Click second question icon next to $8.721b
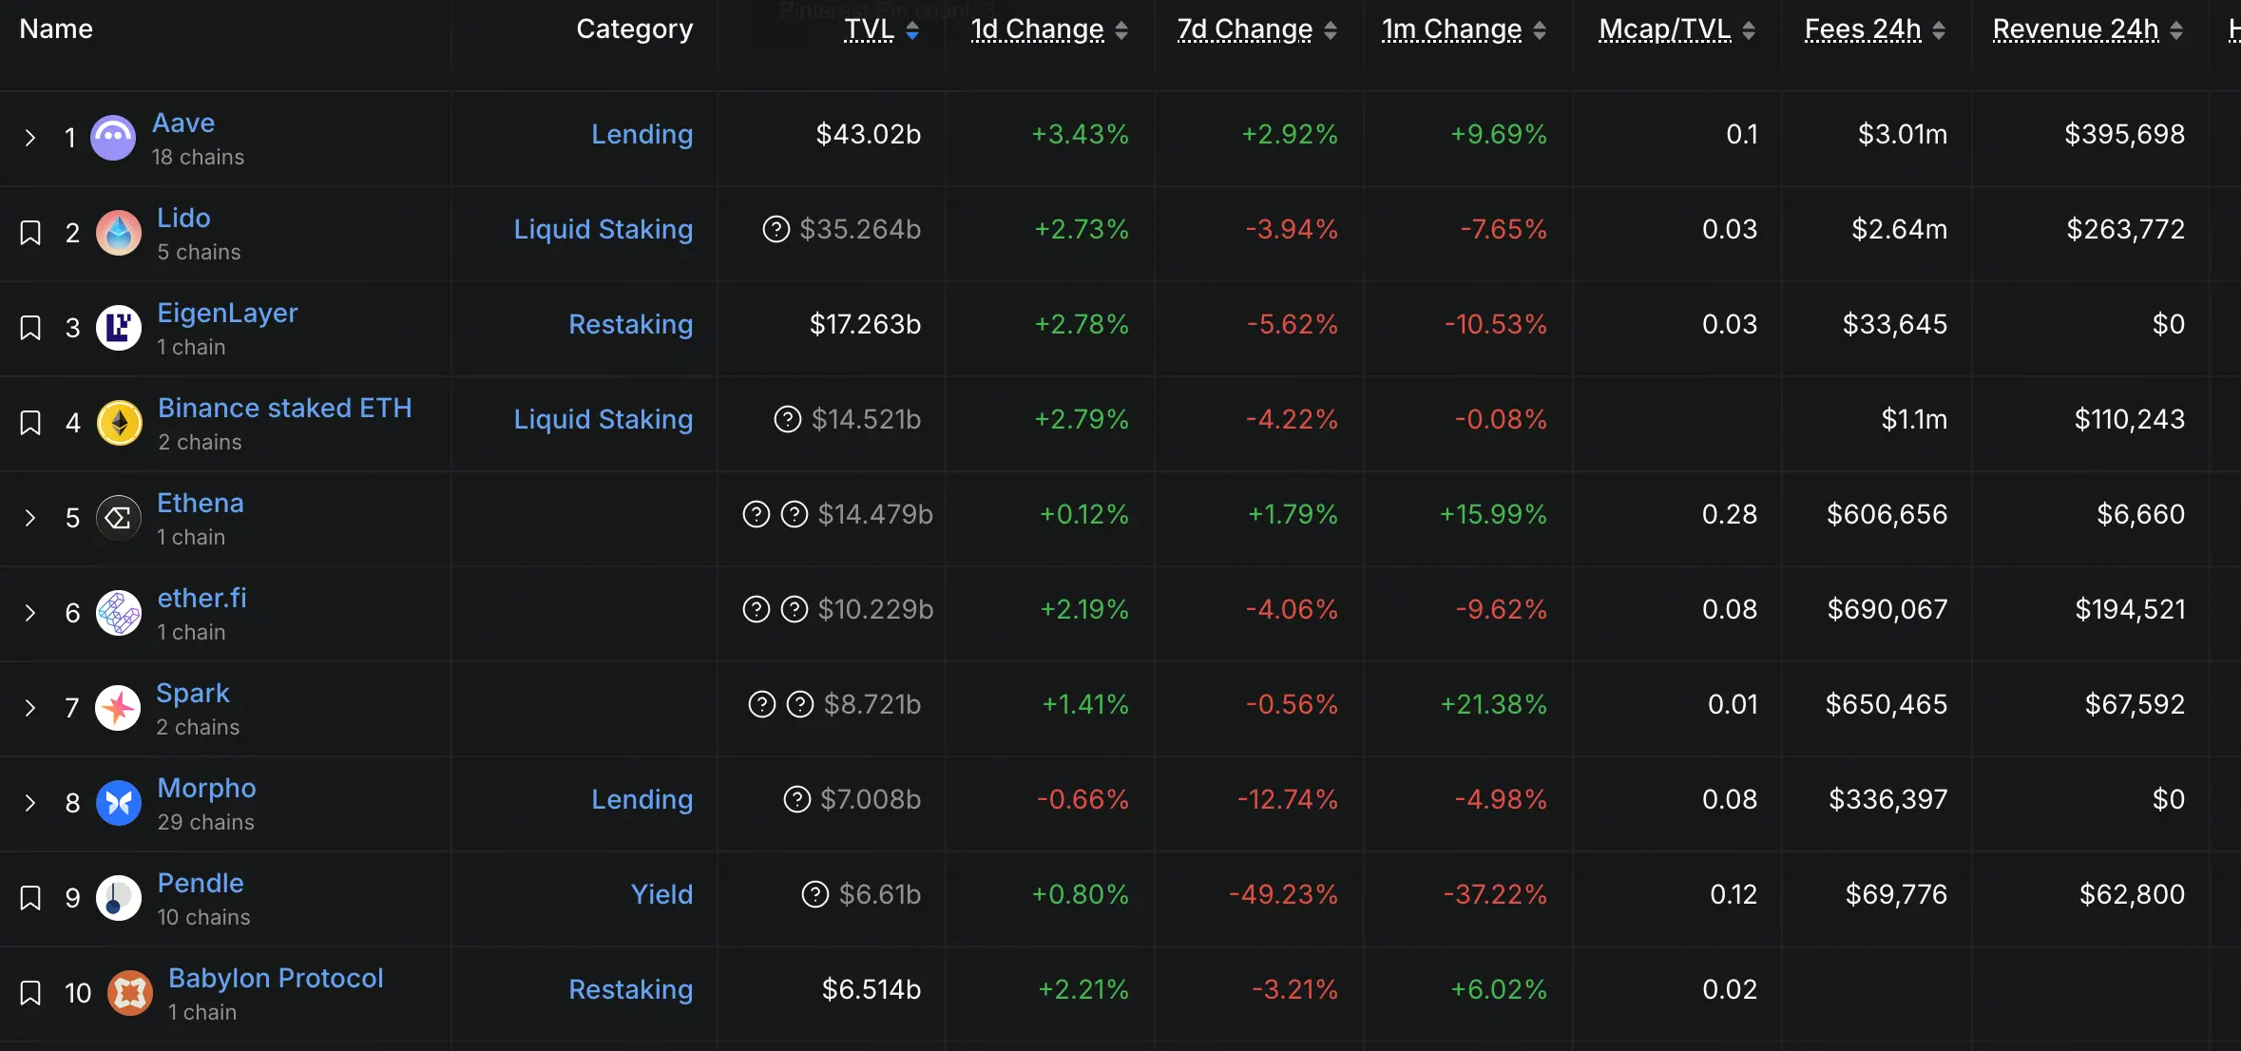This screenshot has height=1051, width=2241. [800, 704]
